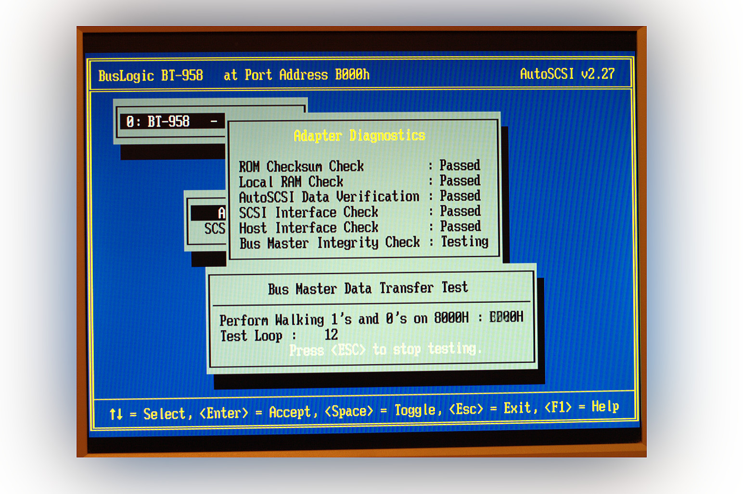Click the Adapter Diagnostics title
Screen dimensions: 743x494
click(359, 136)
